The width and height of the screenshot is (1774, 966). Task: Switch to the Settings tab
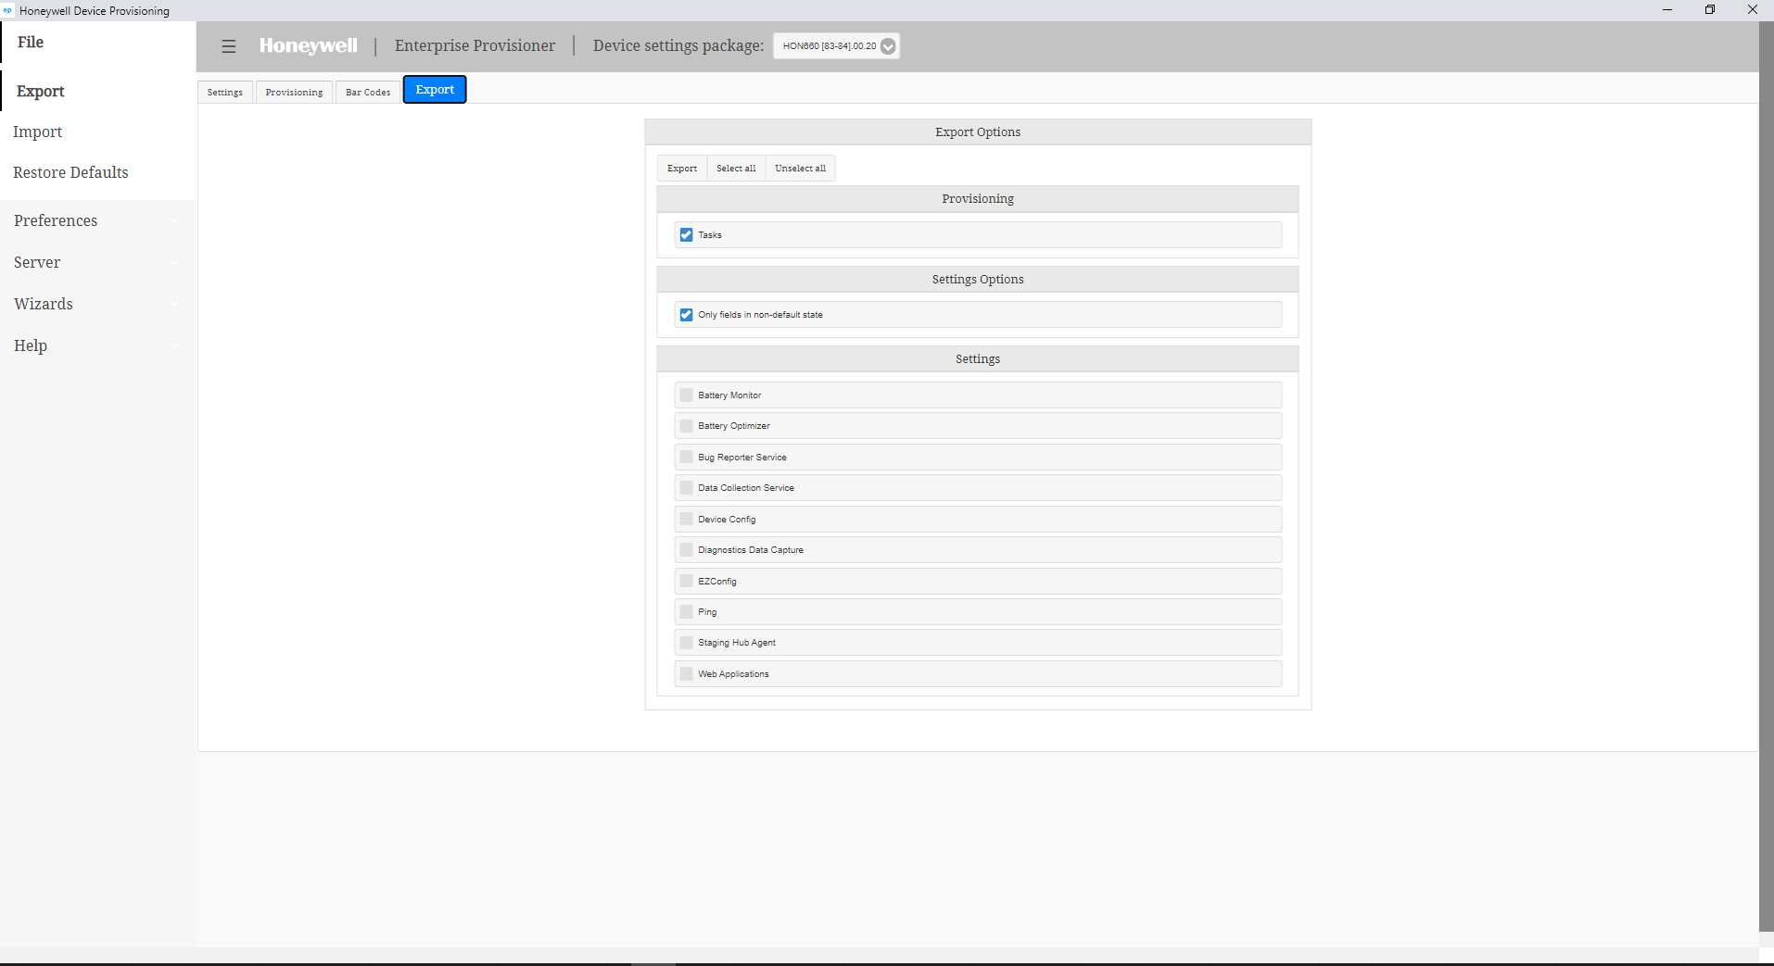[x=225, y=93]
